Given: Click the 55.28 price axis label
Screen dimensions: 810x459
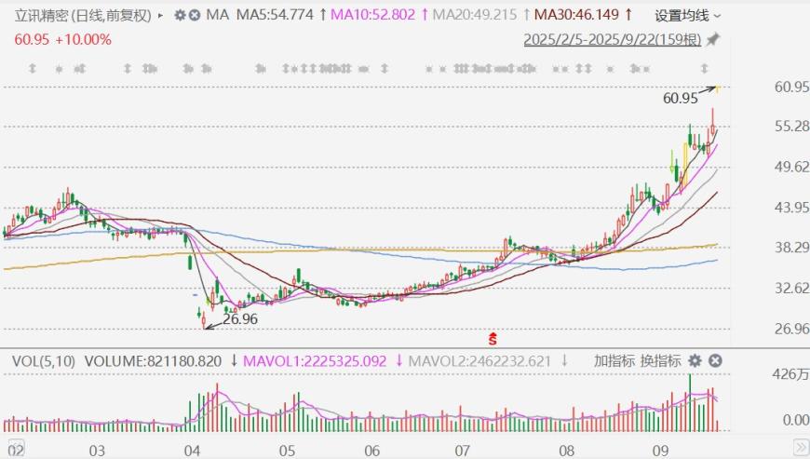Looking at the screenshot, I should click(x=791, y=127).
